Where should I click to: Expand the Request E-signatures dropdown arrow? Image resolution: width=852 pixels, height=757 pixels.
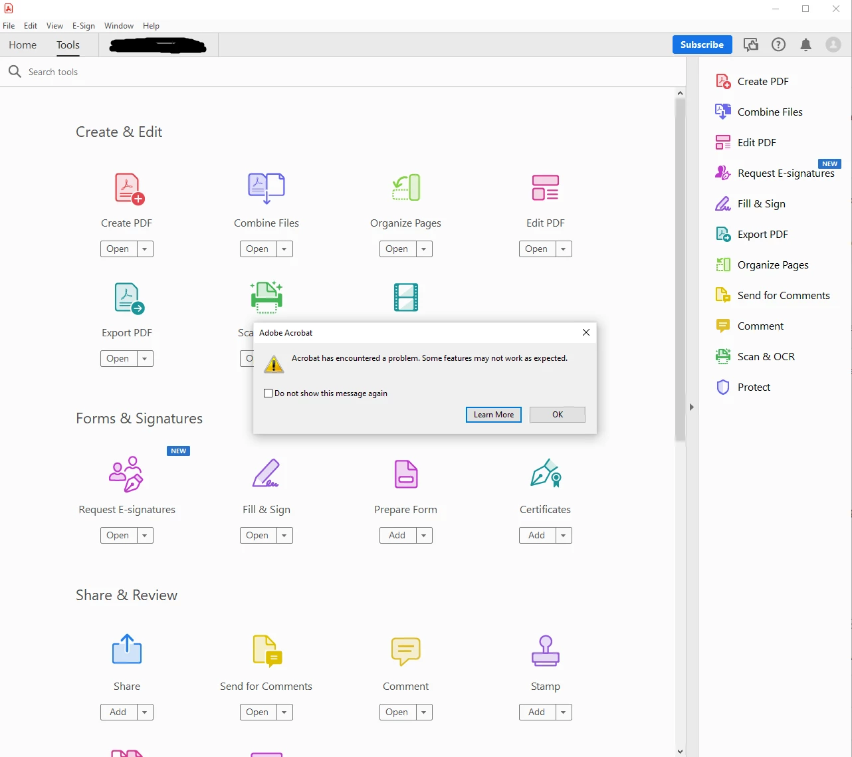click(x=145, y=535)
